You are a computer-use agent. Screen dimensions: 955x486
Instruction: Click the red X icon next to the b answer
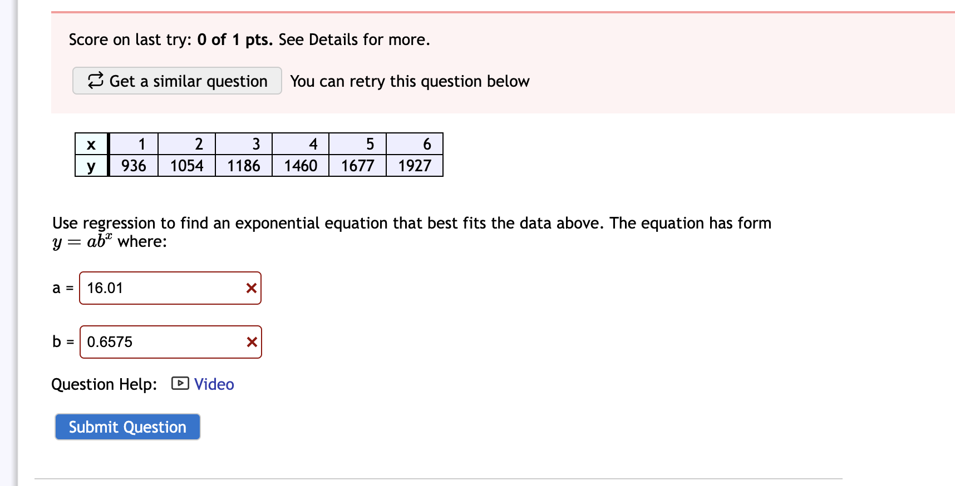(x=250, y=342)
